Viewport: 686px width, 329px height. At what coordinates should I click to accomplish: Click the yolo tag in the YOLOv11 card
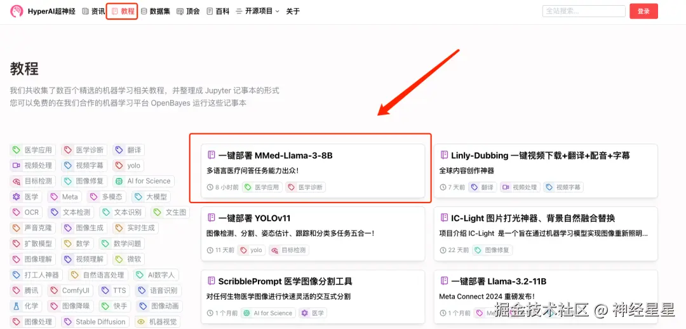pos(251,250)
